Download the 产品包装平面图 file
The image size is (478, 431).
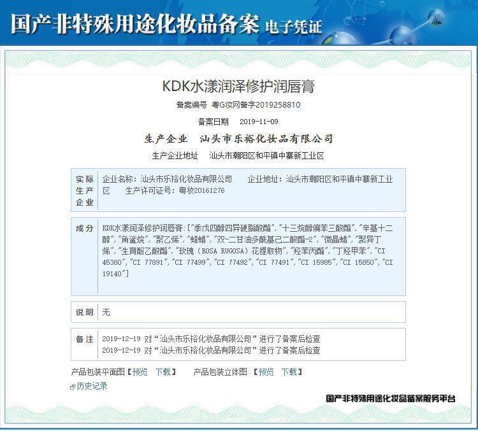[163, 372]
